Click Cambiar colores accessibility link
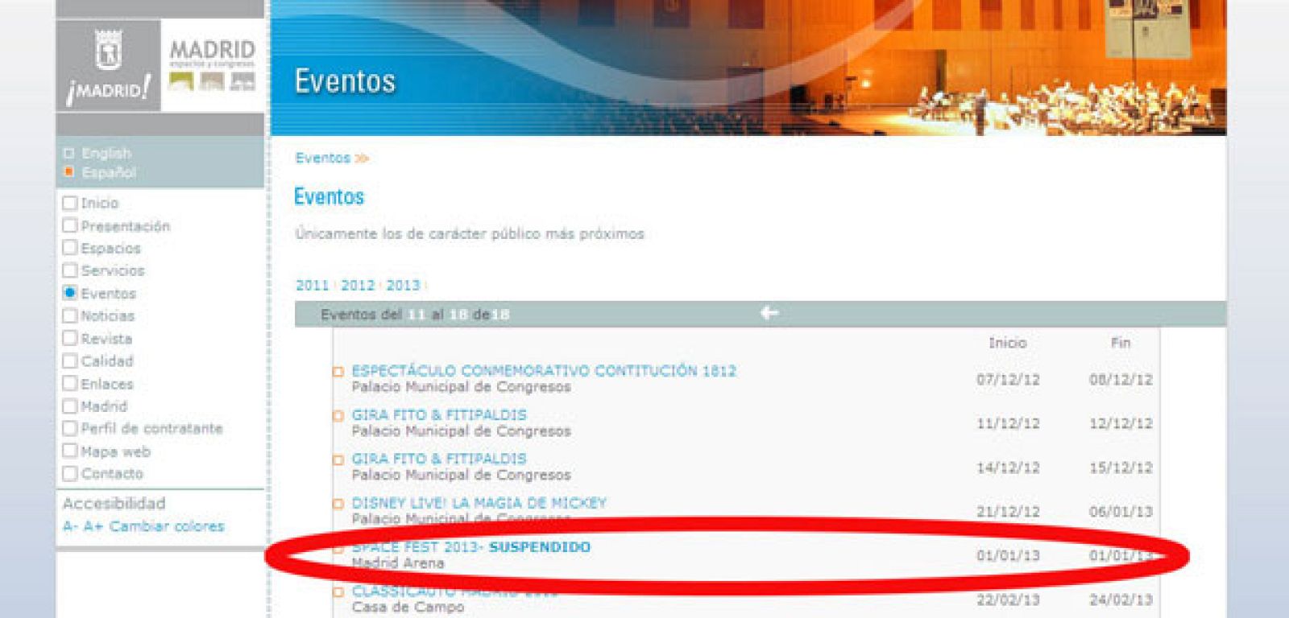This screenshot has height=618, width=1289. (x=167, y=526)
